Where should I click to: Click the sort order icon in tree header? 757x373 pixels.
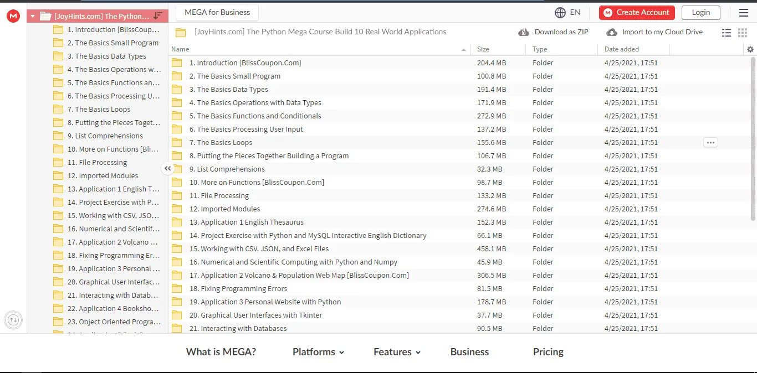tap(158, 16)
